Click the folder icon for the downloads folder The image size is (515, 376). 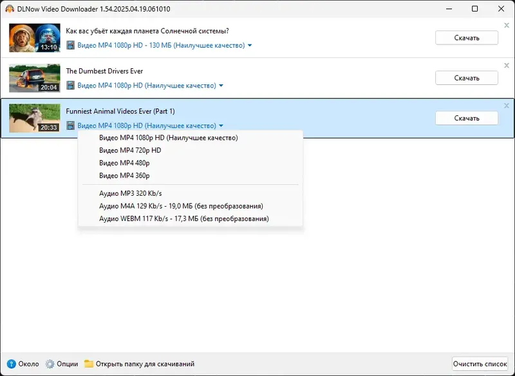(x=89, y=364)
